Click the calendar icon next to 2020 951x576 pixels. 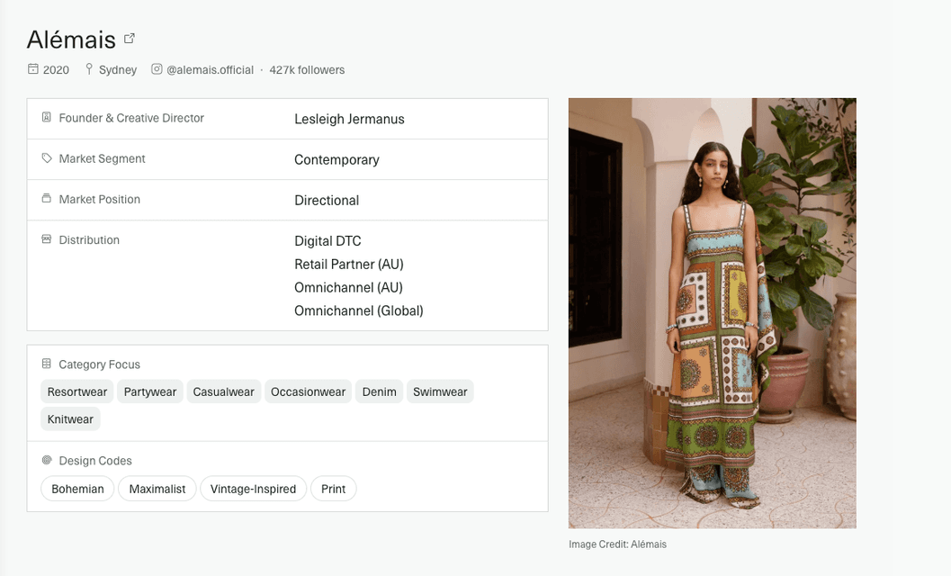click(33, 69)
